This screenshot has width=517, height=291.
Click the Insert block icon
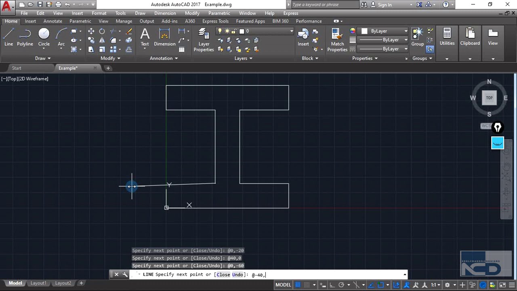[303, 37]
